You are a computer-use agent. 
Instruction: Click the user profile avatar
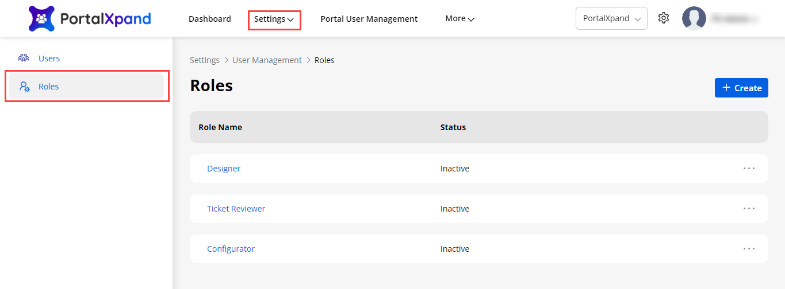click(694, 18)
